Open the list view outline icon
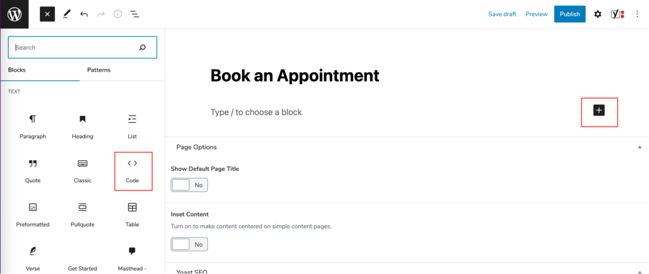Viewport: 649px width, 274px height. (134, 14)
